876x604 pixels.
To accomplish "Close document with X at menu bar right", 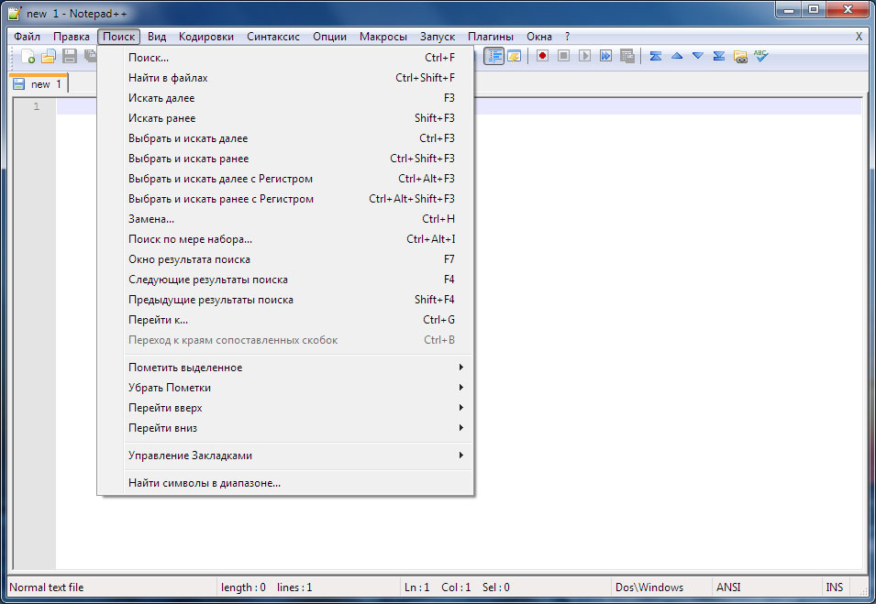I will tap(859, 37).
